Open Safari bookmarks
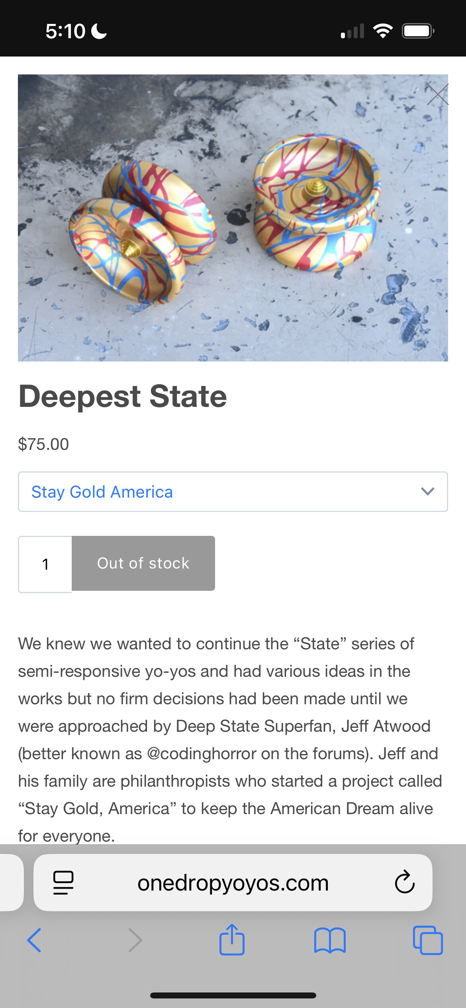466x1008 pixels. click(x=330, y=940)
